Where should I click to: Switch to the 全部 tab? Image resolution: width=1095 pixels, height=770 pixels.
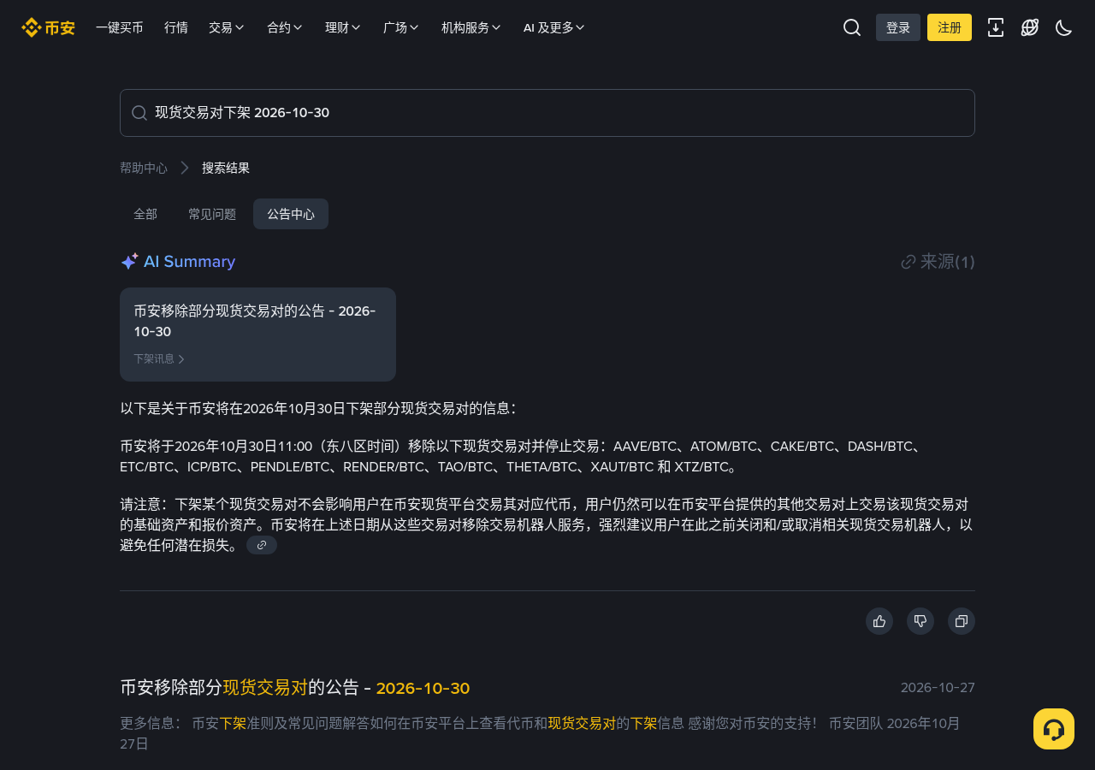pyautogui.click(x=145, y=214)
